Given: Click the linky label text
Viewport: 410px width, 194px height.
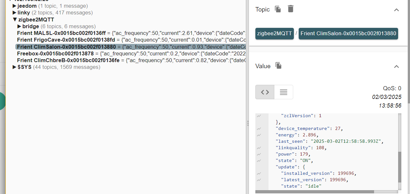Looking at the screenshot, I should pyautogui.click(x=24, y=13).
